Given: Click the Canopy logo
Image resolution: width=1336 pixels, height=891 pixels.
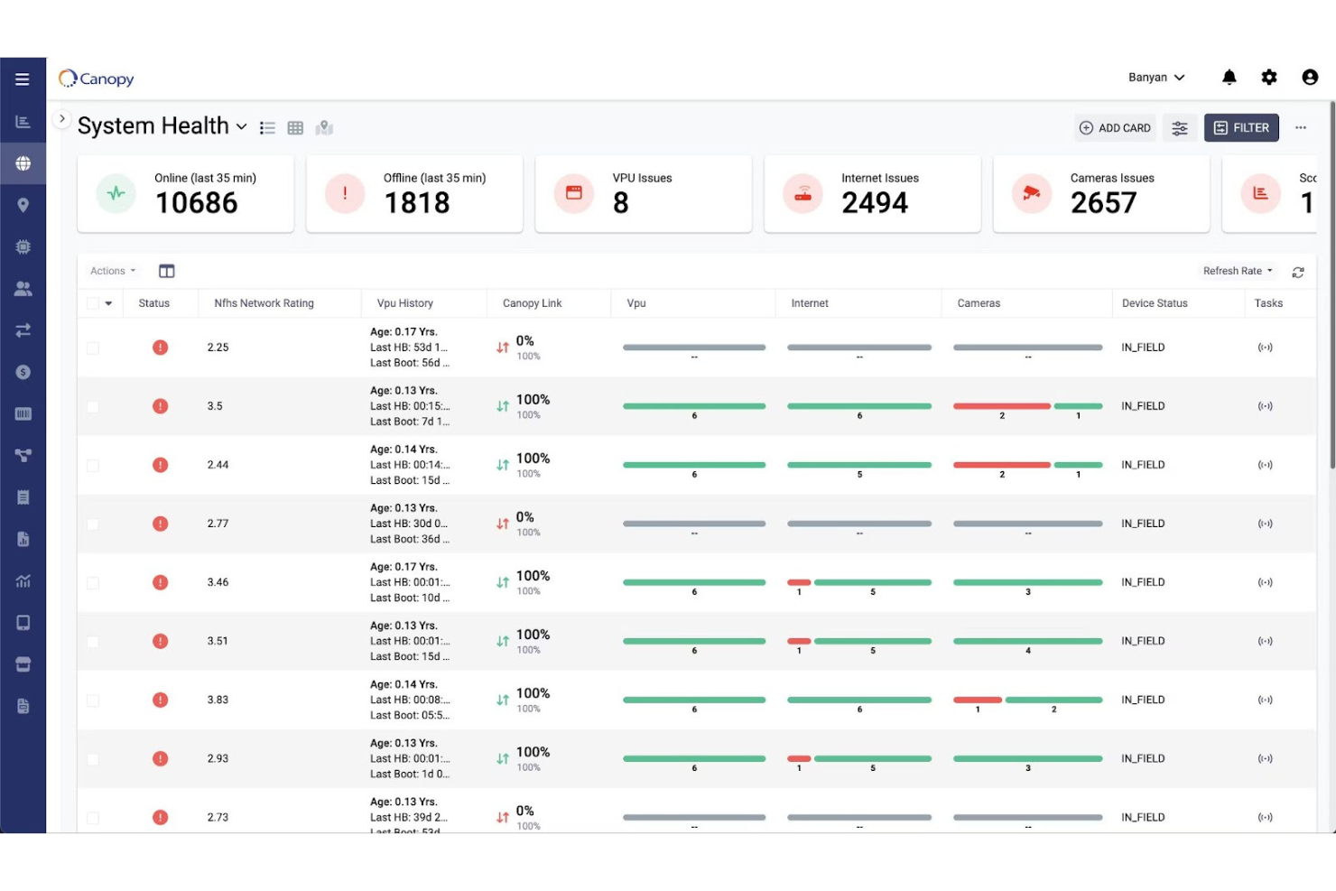Looking at the screenshot, I should [97, 79].
